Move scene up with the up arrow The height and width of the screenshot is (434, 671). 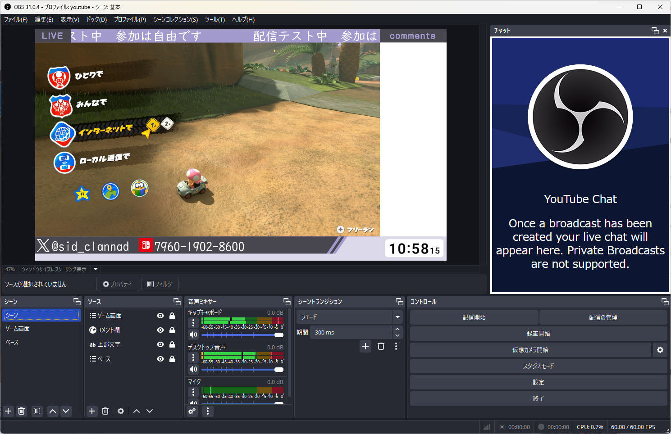[53, 411]
